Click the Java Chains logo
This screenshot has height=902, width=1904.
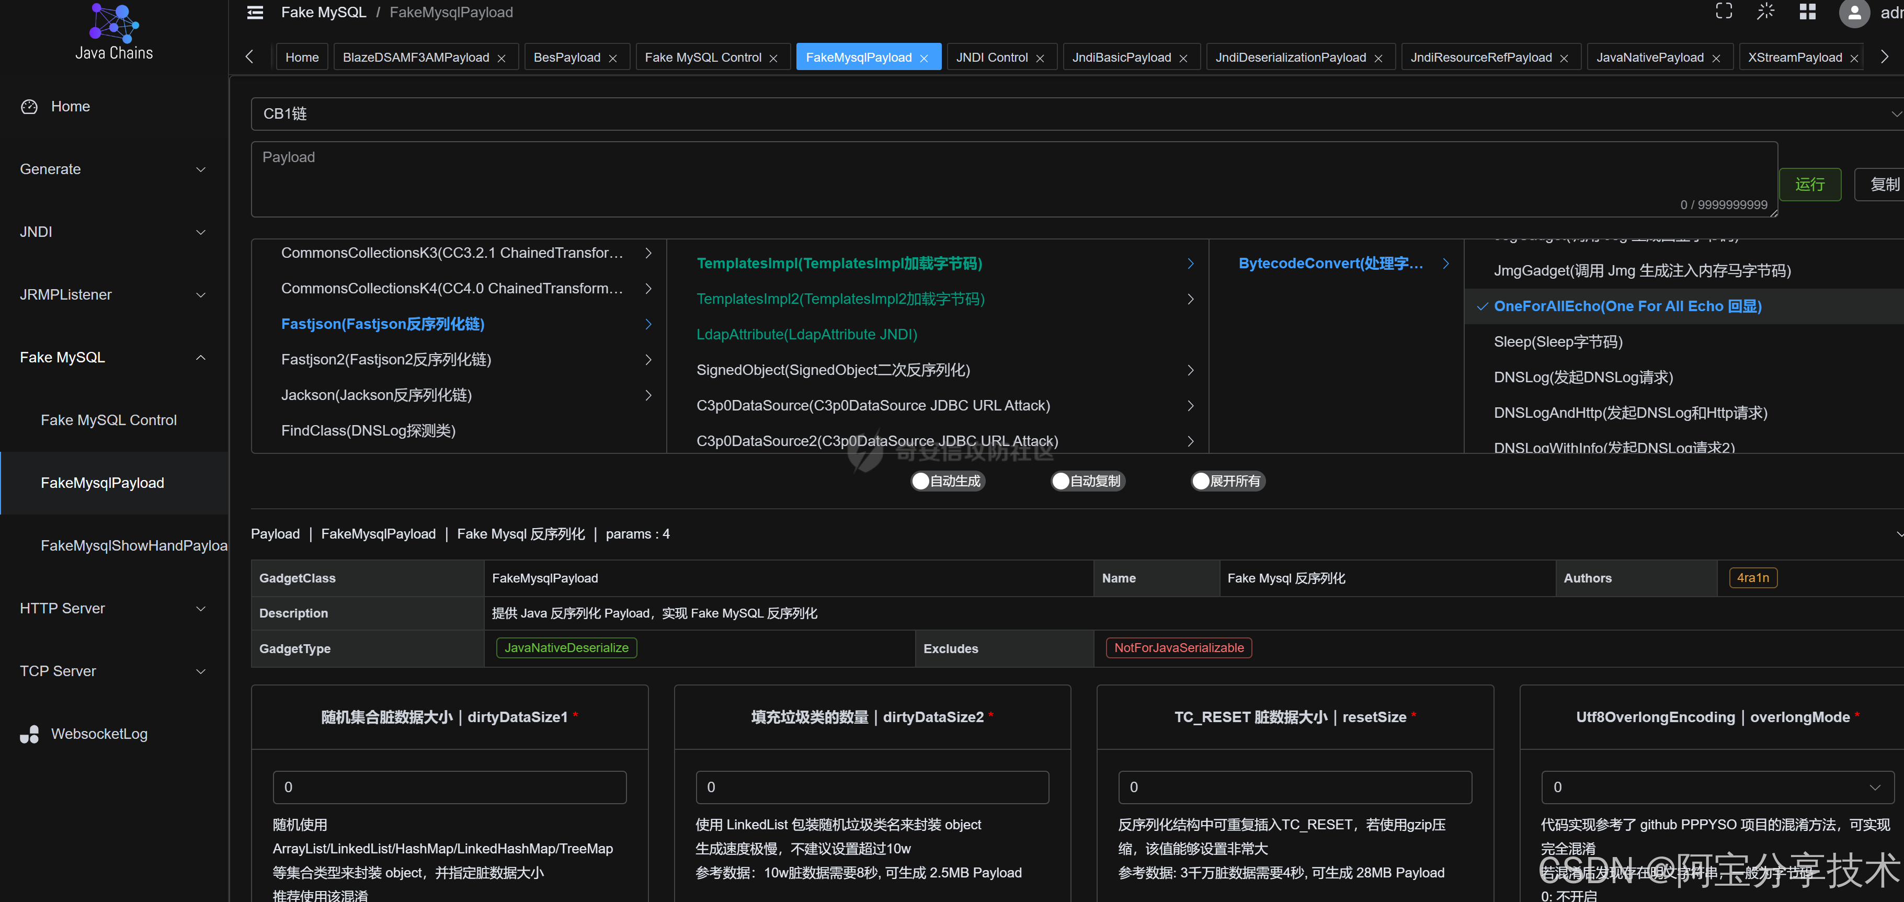coord(114,31)
